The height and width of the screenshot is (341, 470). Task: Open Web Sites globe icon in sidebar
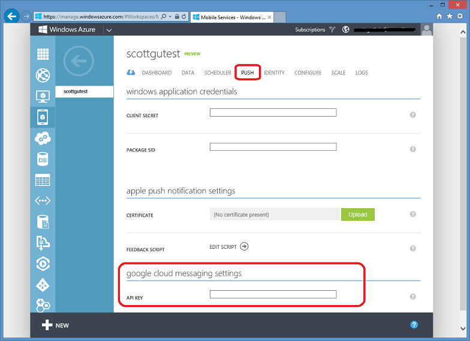point(43,75)
